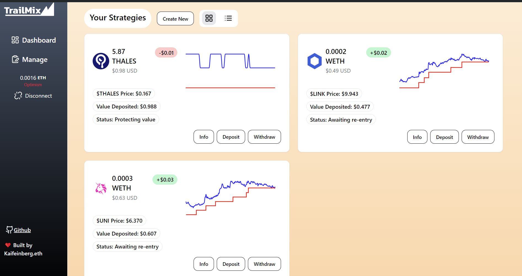522x276 pixels.
Task: Click UNI card 'Status: Awaiting re-entry'
Action: 127,247
